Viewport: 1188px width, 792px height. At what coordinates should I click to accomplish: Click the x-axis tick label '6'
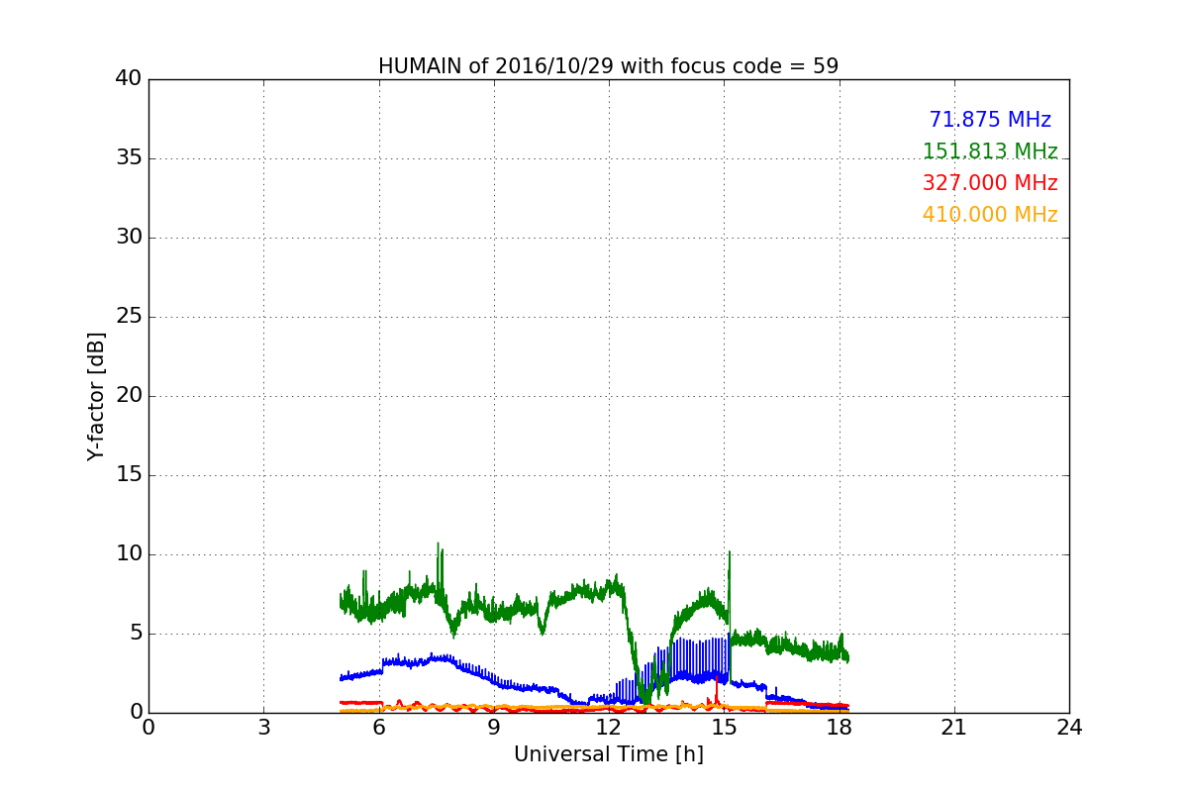(x=379, y=727)
